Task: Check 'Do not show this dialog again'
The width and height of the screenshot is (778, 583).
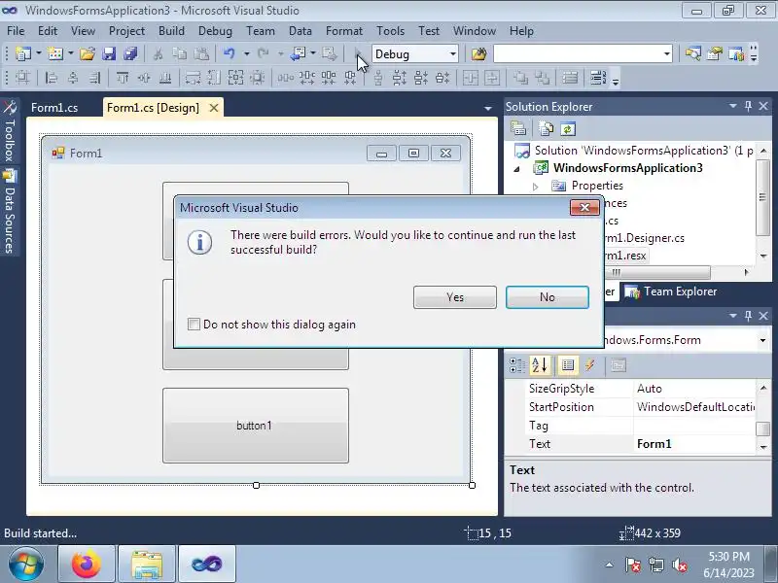Action: (194, 325)
